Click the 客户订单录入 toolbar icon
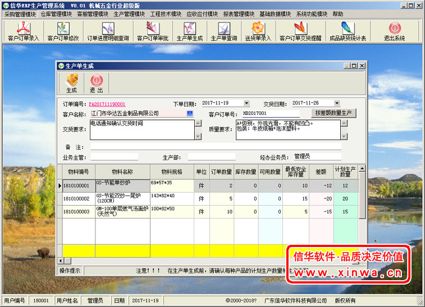This screenshot has height=307, width=425. point(24,31)
